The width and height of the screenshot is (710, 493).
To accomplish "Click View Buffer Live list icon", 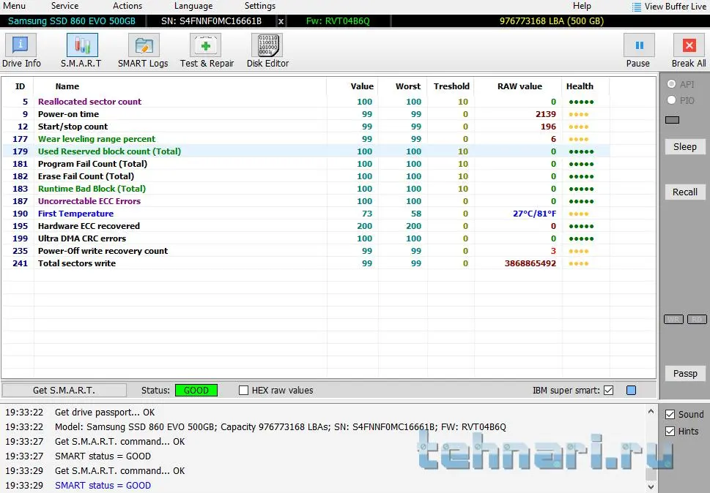I will point(637,7).
